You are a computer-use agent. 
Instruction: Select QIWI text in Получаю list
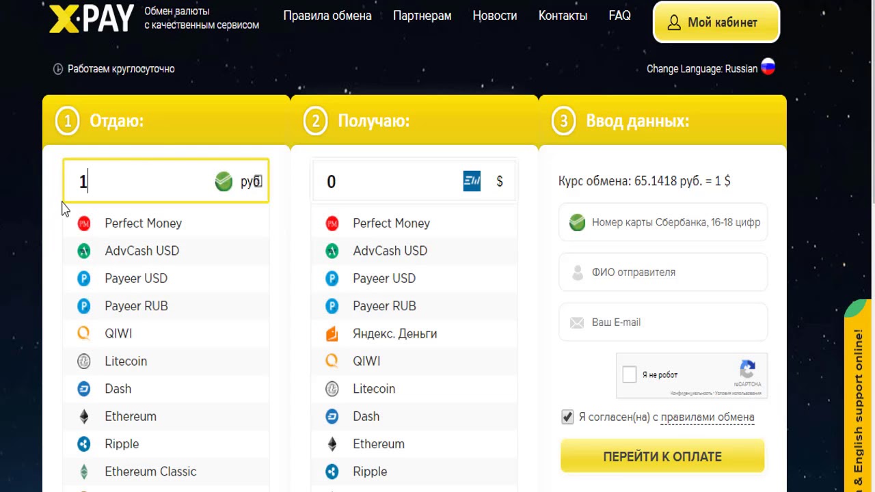coord(366,361)
